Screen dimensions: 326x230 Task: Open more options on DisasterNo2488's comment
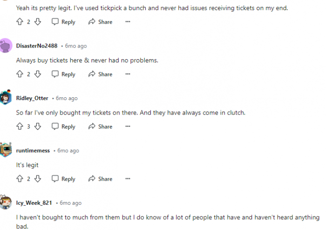coord(128,74)
